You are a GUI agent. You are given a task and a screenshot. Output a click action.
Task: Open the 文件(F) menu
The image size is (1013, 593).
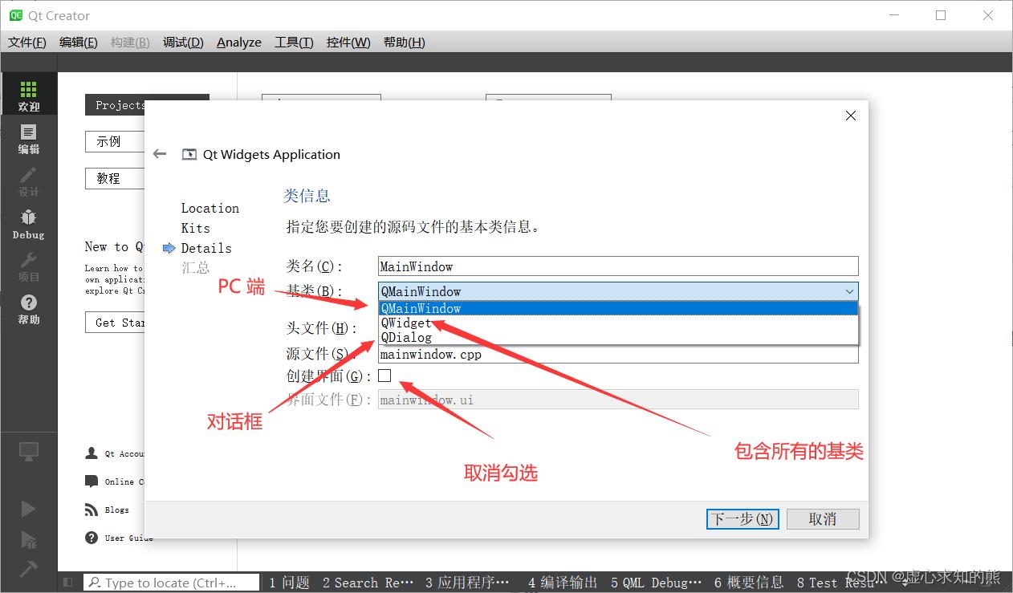pyautogui.click(x=27, y=42)
